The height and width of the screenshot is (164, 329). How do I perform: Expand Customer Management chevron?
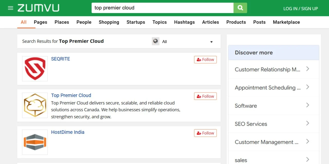(308, 141)
